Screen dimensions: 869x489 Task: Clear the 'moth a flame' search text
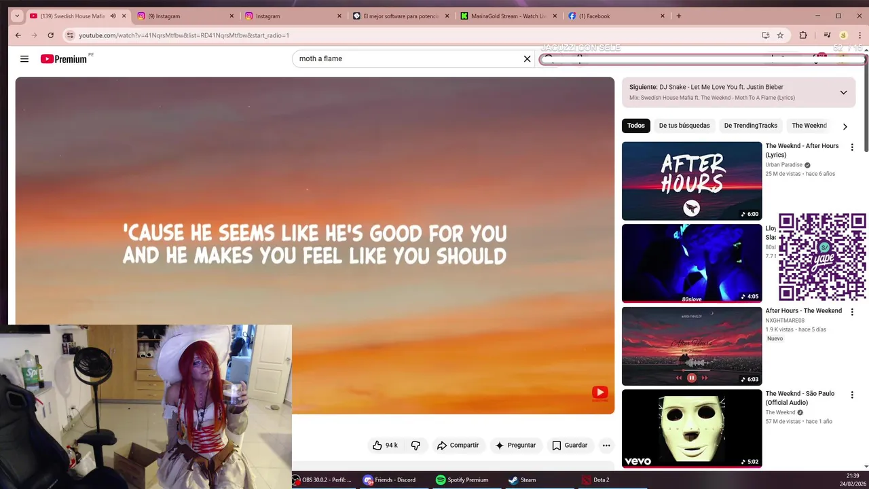click(x=527, y=59)
